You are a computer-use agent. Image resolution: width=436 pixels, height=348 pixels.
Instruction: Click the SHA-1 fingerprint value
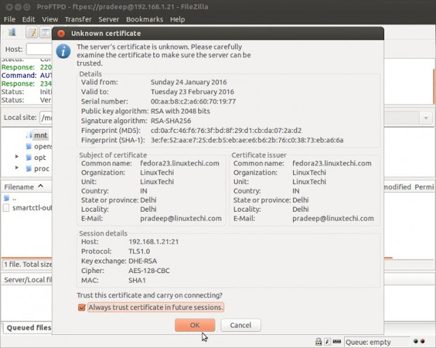point(247,140)
